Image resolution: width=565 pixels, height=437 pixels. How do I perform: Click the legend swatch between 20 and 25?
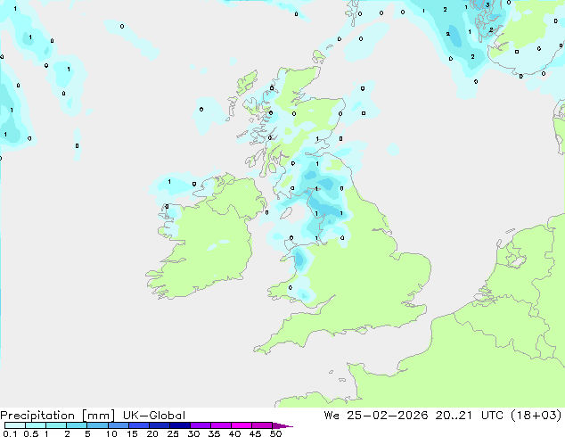[x=159, y=425]
